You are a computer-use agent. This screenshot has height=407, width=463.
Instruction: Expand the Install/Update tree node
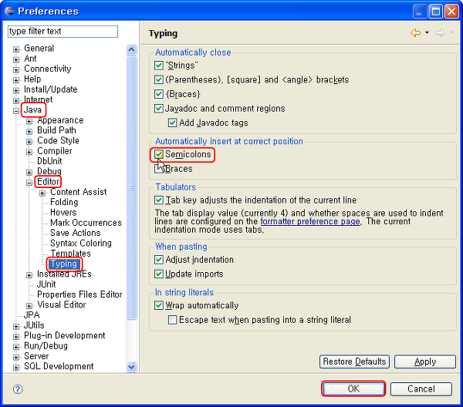(16, 90)
